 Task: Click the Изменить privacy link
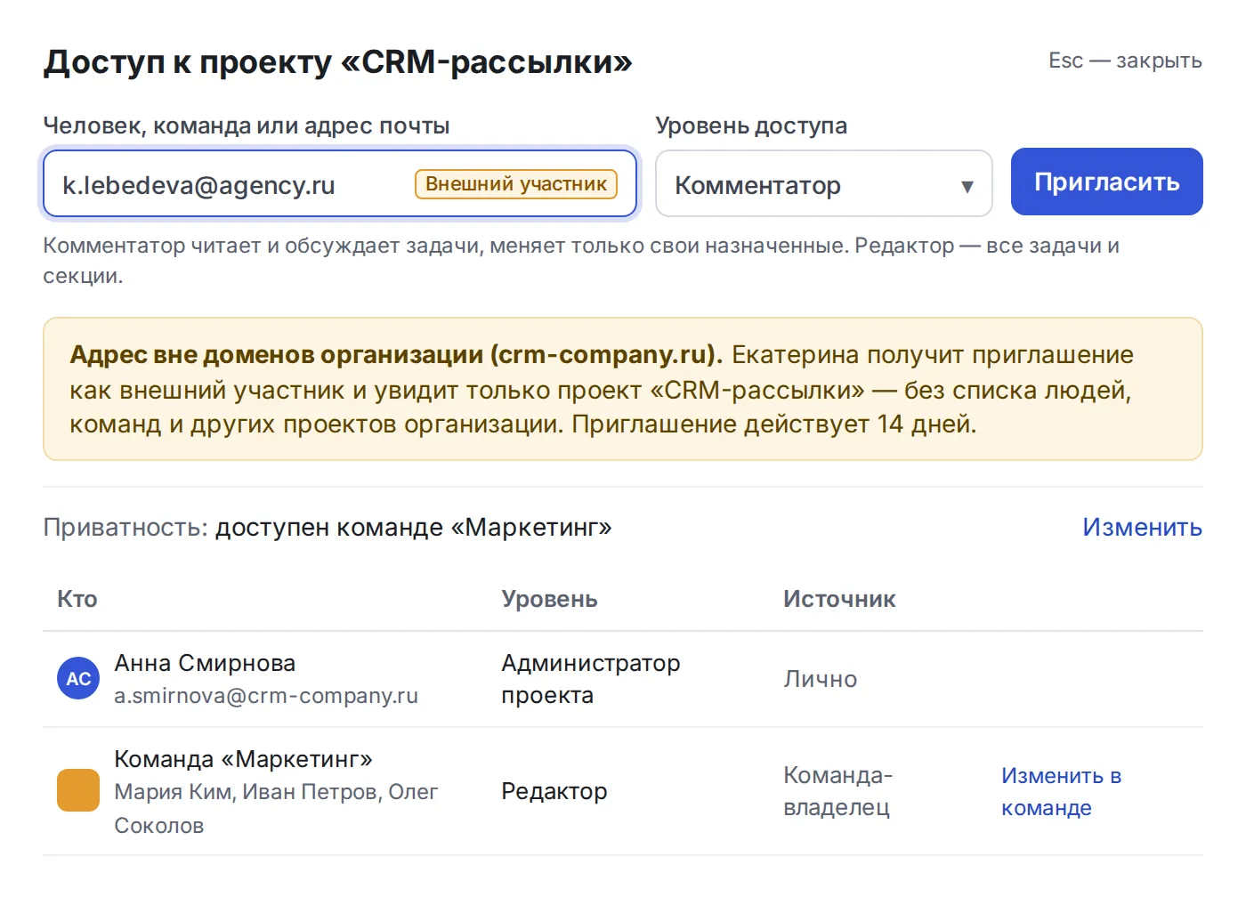1142,527
